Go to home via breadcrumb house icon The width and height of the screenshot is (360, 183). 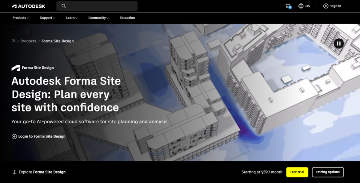click(x=13, y=41)
